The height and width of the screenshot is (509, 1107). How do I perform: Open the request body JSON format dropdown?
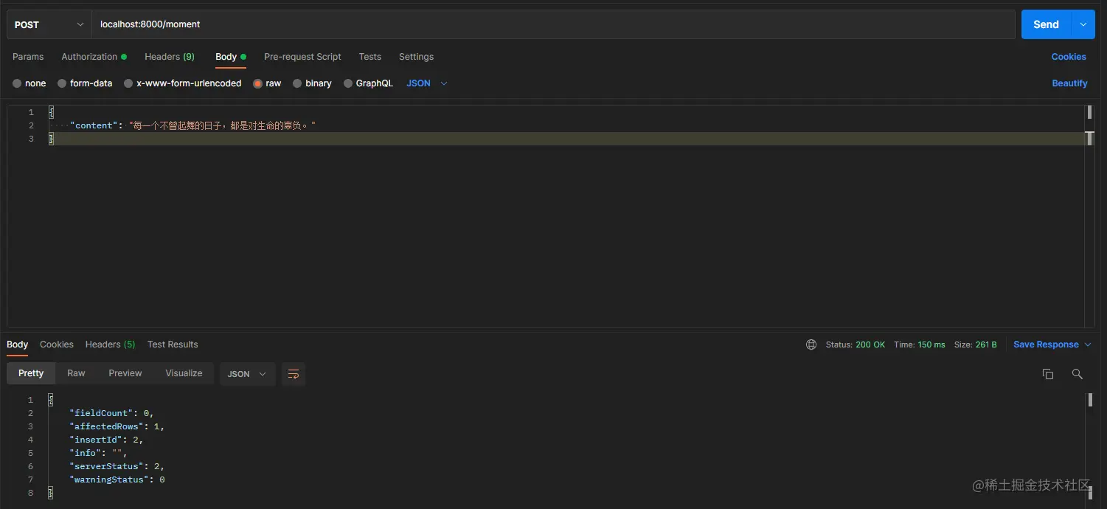tap(427, 83)
